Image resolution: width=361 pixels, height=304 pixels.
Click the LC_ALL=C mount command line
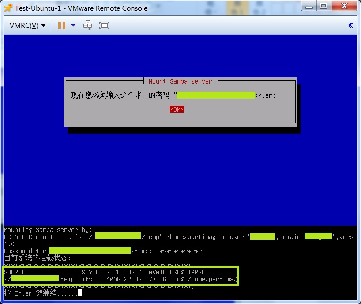(x=49, y=237)
